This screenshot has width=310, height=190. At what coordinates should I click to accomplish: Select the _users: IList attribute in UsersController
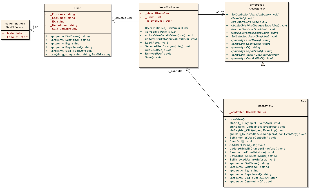[153, 17]
